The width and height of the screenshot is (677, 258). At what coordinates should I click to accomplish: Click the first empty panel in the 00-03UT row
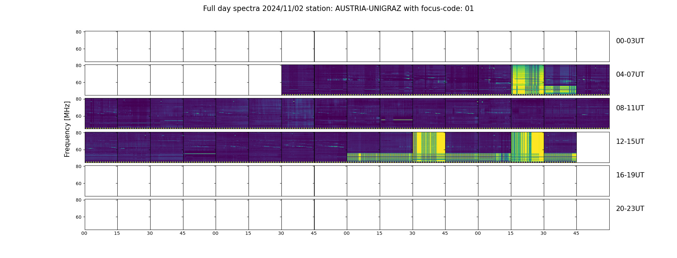[x=101, y=46]
